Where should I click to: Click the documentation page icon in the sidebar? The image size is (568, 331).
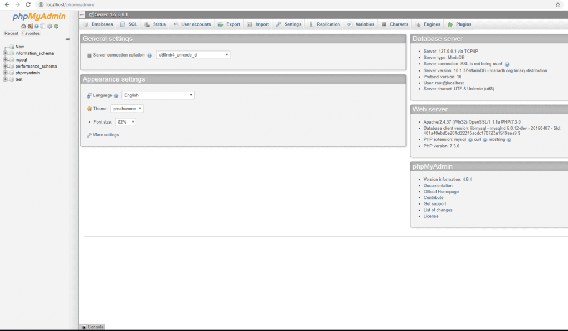[x=42, y=26]
